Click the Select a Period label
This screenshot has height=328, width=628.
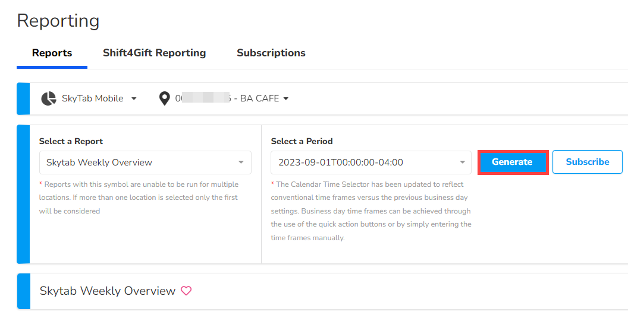click(302, 141)
